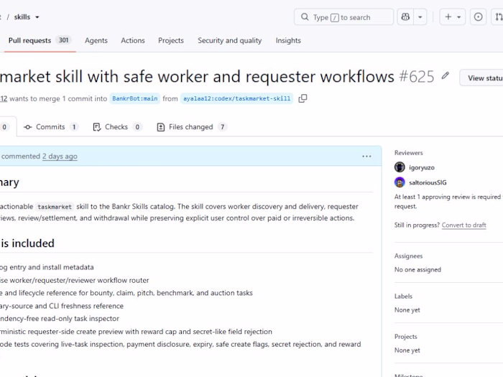The width and height of the screenshot is (503, 377).
Task: Click the Convert to draft link
Action: pos(464,225)
